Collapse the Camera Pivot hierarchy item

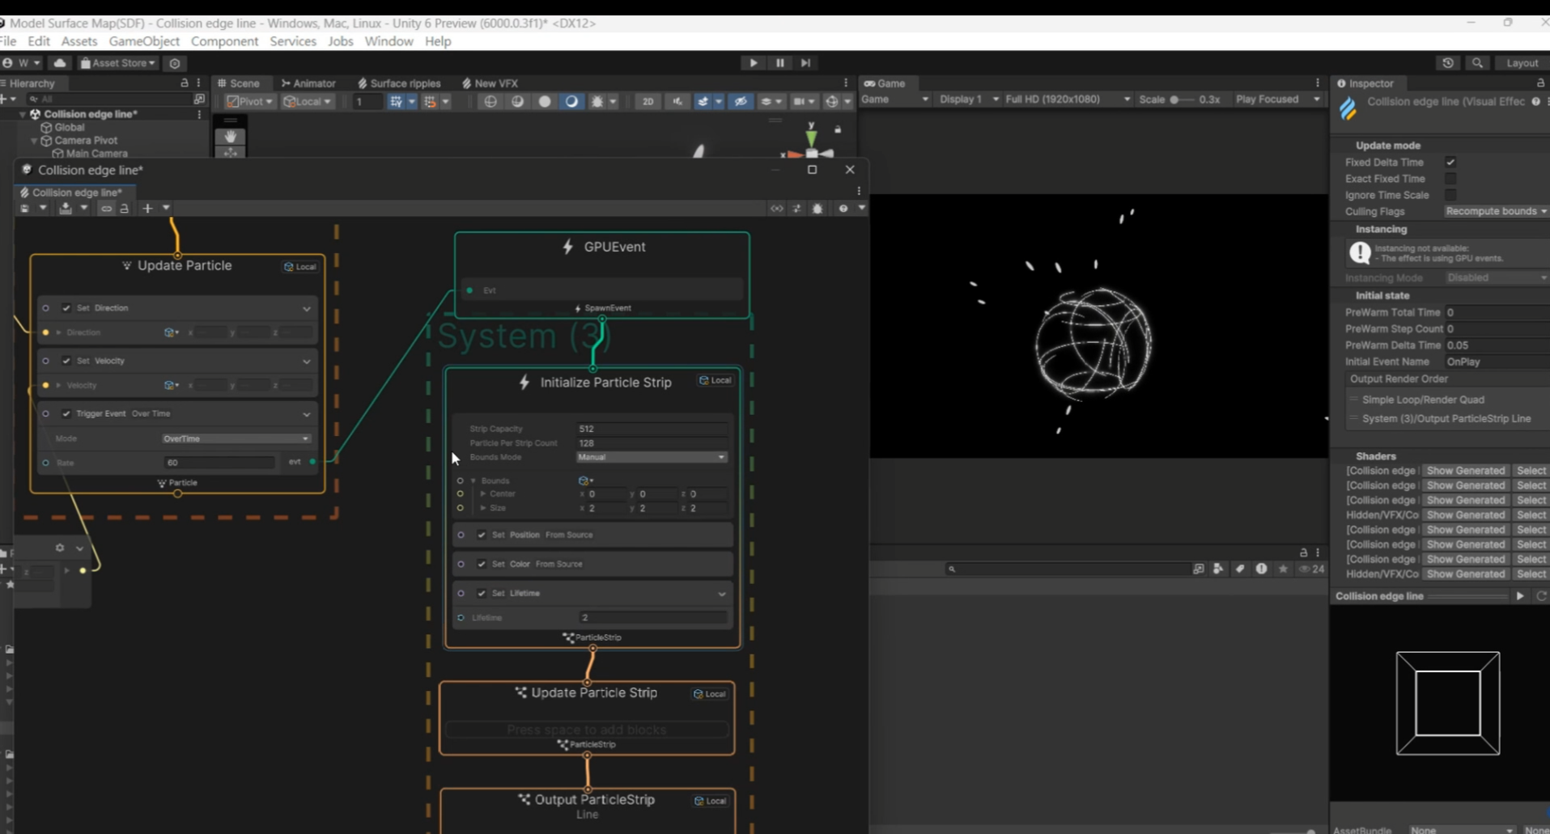pos(34,141)
